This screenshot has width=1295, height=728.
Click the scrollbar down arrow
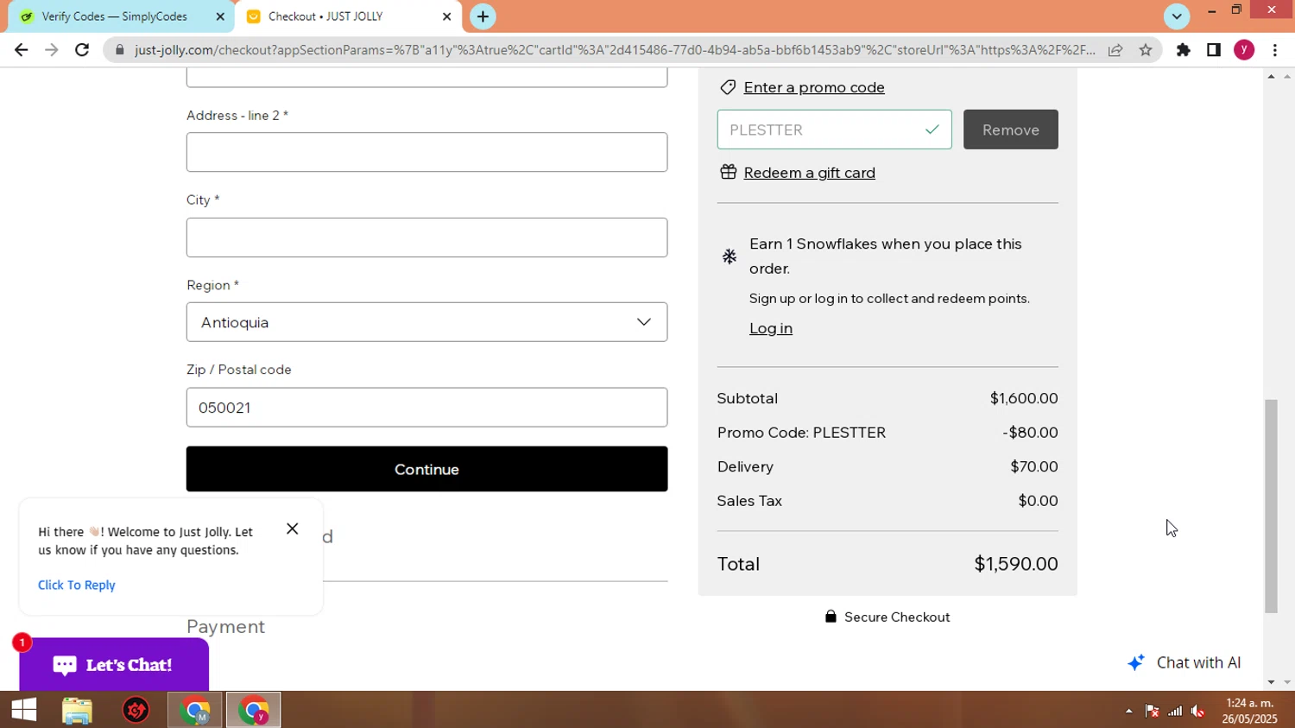(x=1271, y=682)
